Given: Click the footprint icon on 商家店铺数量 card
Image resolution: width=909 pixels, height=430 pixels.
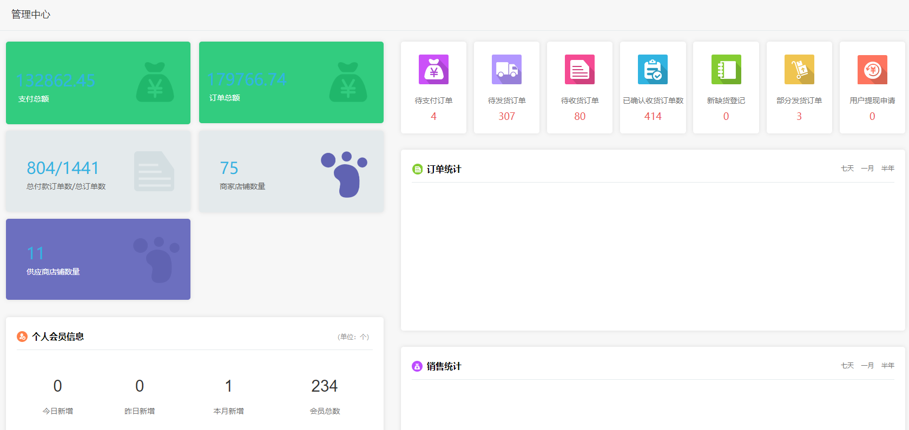Looking at the screenshot, I should (344, 174).
